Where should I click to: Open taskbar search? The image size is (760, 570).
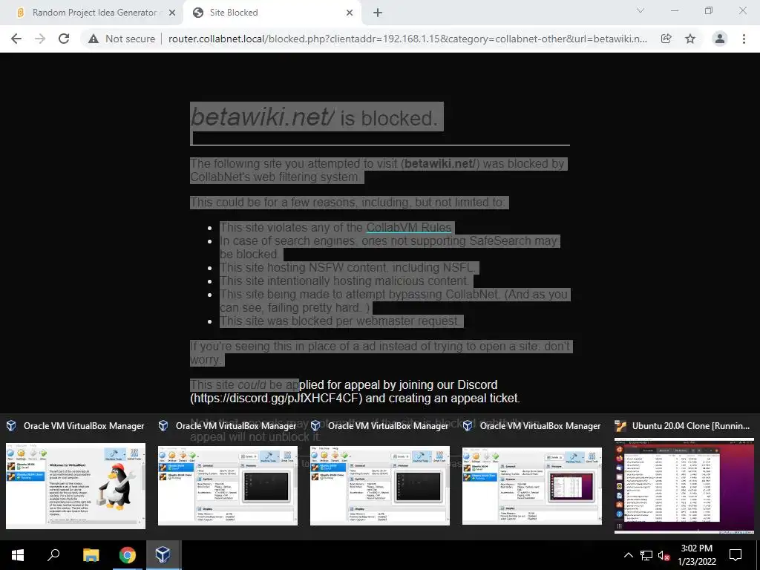[x=53, y=555]
